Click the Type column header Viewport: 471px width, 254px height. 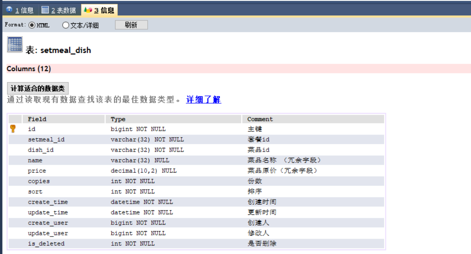173,119
